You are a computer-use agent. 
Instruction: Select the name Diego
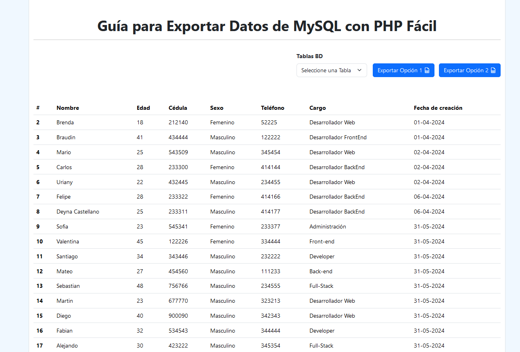[64, 316]
